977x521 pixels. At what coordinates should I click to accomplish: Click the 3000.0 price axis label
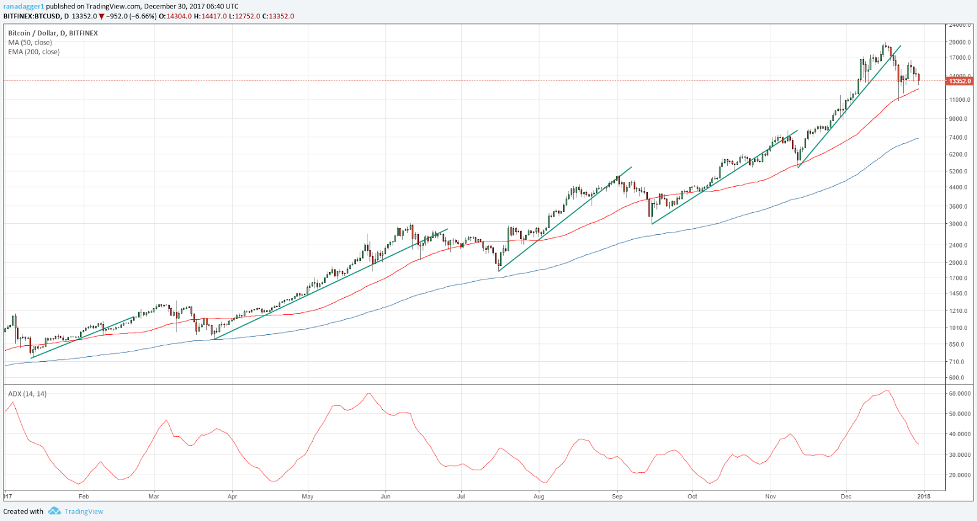[x=959, y=224]
